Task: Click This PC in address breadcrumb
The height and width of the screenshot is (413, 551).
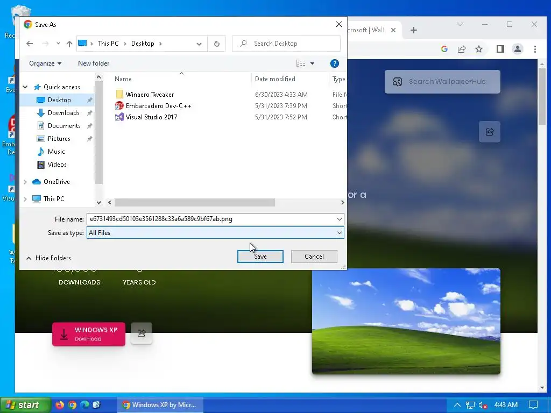Action: pos(108,44)
